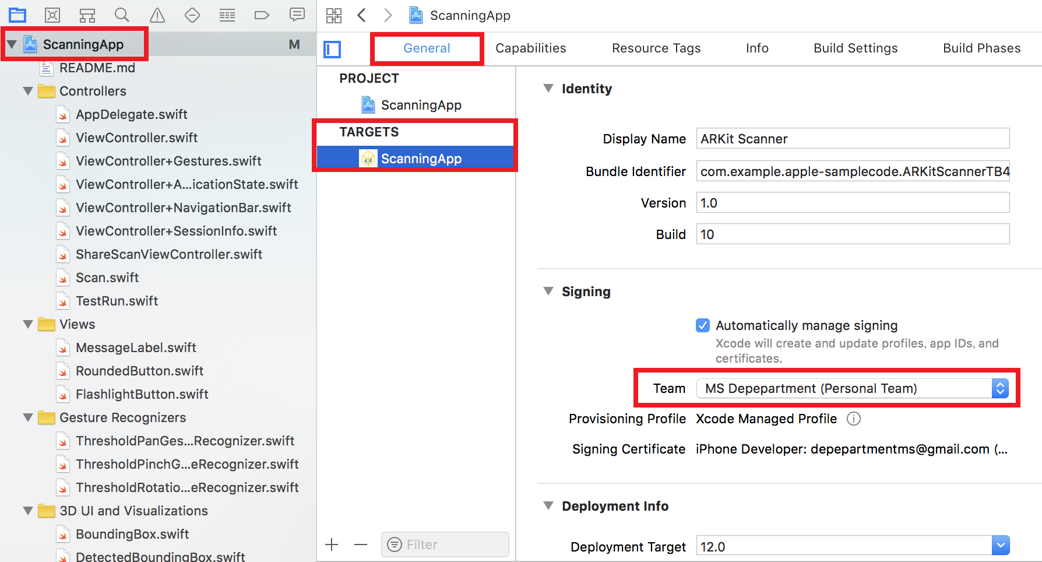Image resolution: width=1042 pixels, height=562 pixels.
Task: Switch to the Build Phases tab
Action: click(x=981, y=48)
